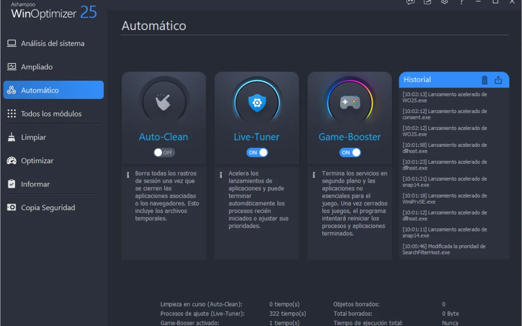Click the note edit icon in title bar
Viewport: 522px width, 326px height.
(x=427, y=1)
